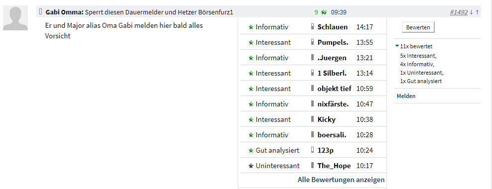Open Alle Bewertungen anzeigen link
This screenshot has height=189, width=492.
[x=341, y=180]
